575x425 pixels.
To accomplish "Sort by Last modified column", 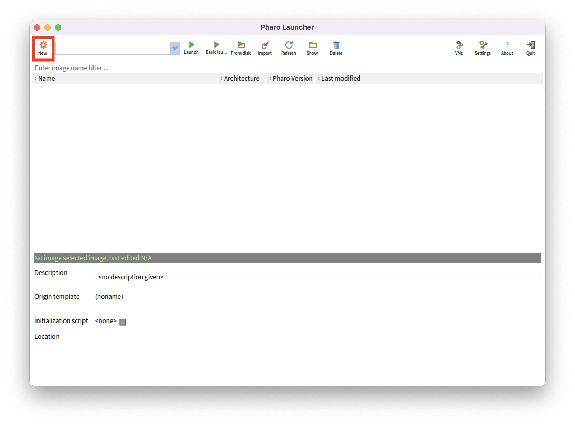I will [340, 79].
